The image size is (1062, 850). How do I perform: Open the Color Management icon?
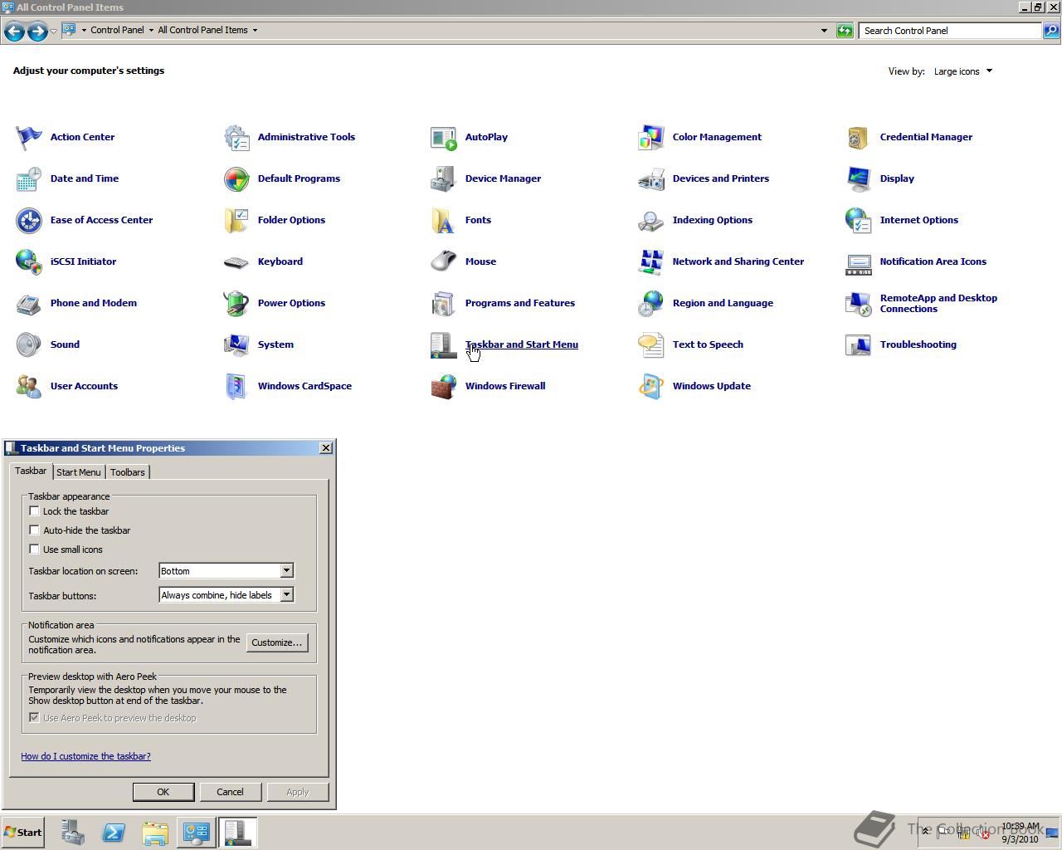[651, 137]
